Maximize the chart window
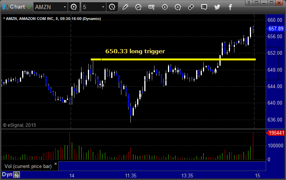 pyautogui.click(x=271, y=3)
